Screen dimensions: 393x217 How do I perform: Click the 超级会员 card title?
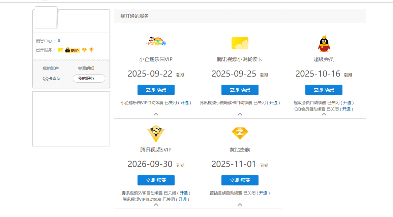(324, 59)
